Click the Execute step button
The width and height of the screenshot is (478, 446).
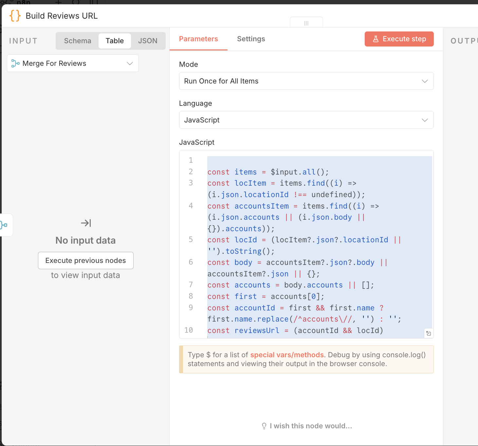[x=399, y=39]
